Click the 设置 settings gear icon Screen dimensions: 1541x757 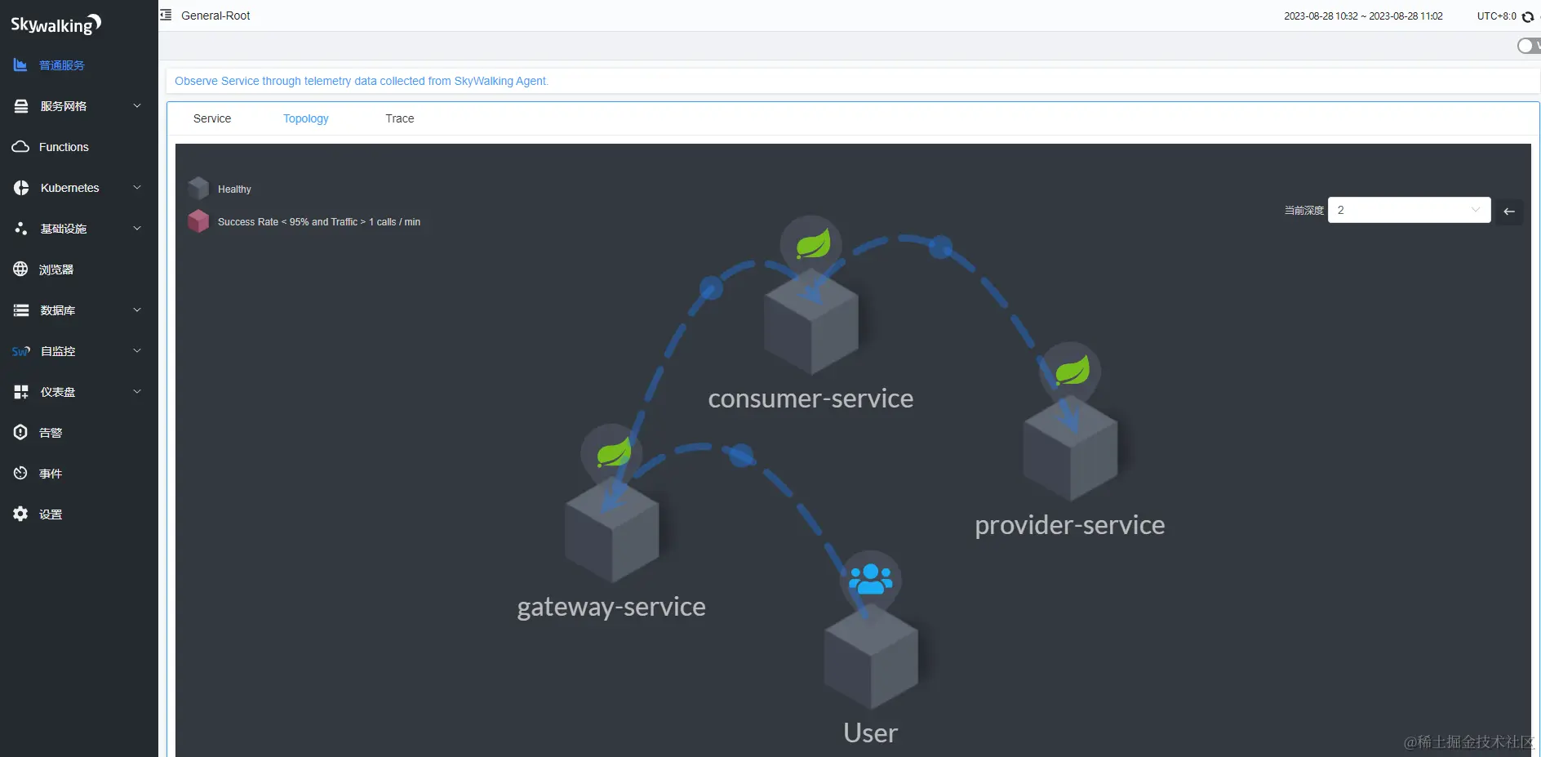(20, 514)
